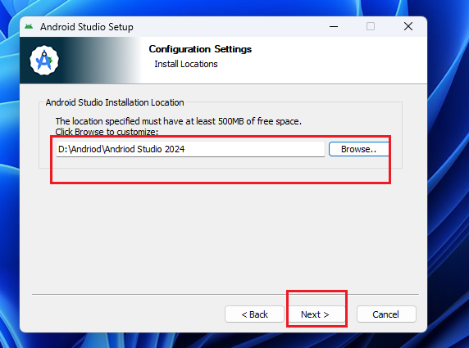The width and height of the screenshot is (469, 348).
Task: Click the Android Studio Installation Location label
Action: click(115, 102)
